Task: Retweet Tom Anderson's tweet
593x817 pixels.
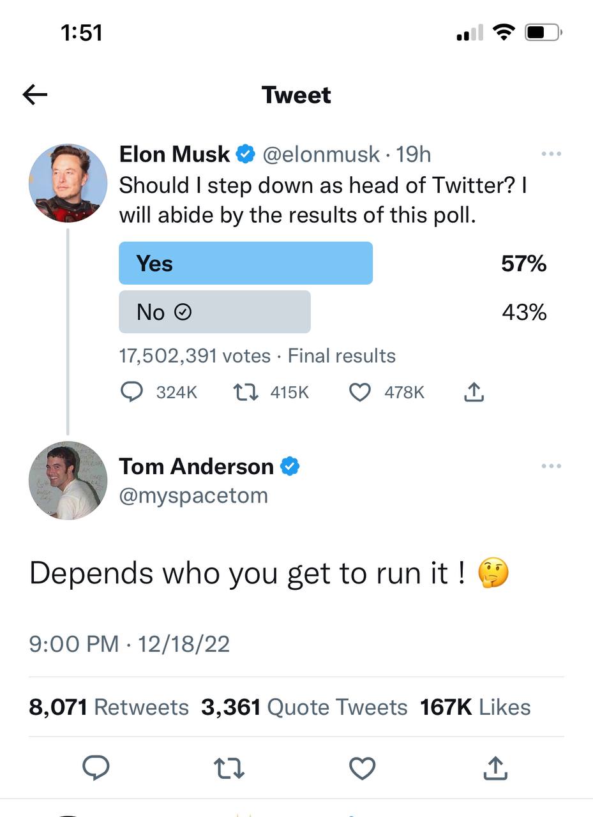Action: tap(230, 768)
